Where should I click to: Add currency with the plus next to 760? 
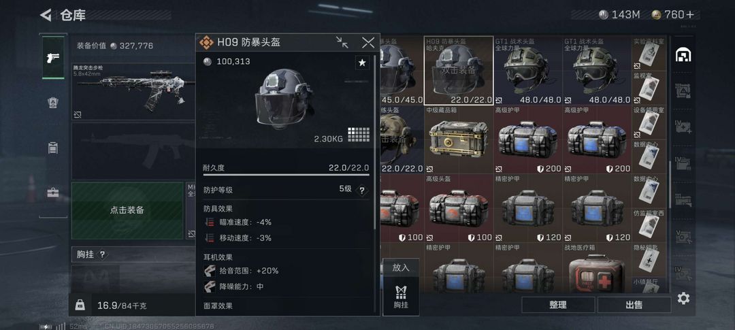689,14
